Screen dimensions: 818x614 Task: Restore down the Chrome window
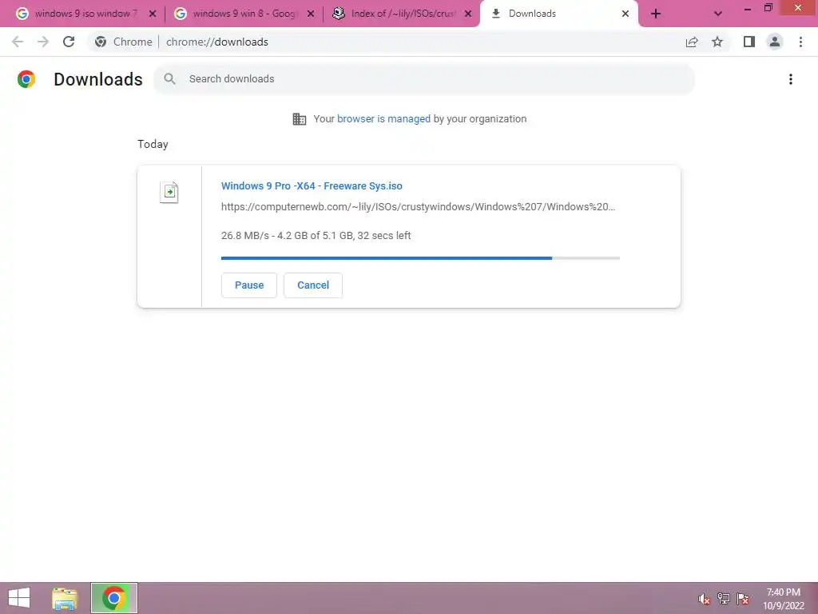click(x=768, y=8)
